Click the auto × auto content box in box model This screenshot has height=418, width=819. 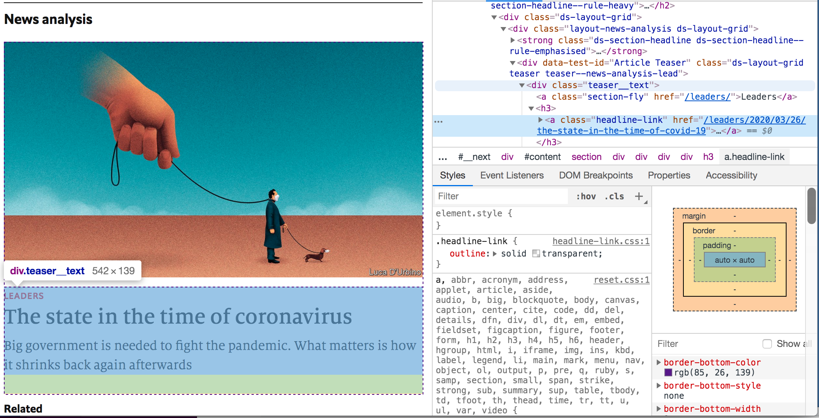pyautogui.click(x=734, y=260)
